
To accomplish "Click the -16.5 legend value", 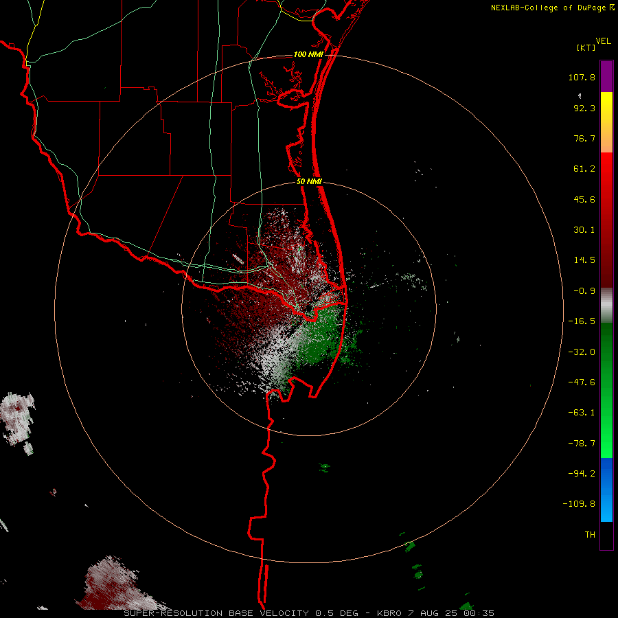I will [x=582, y=321].
